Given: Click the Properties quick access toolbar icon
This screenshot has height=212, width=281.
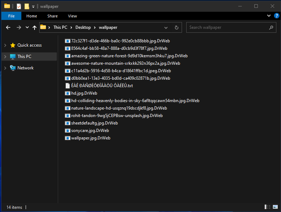Looking at the screenshot, I should [x=19, y=6].
